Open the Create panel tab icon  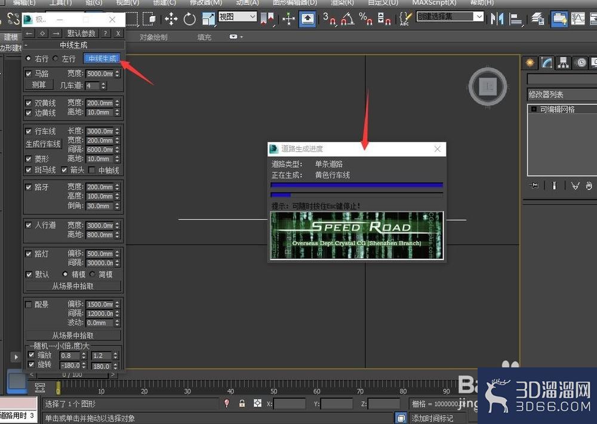click(x=530, y=63)
